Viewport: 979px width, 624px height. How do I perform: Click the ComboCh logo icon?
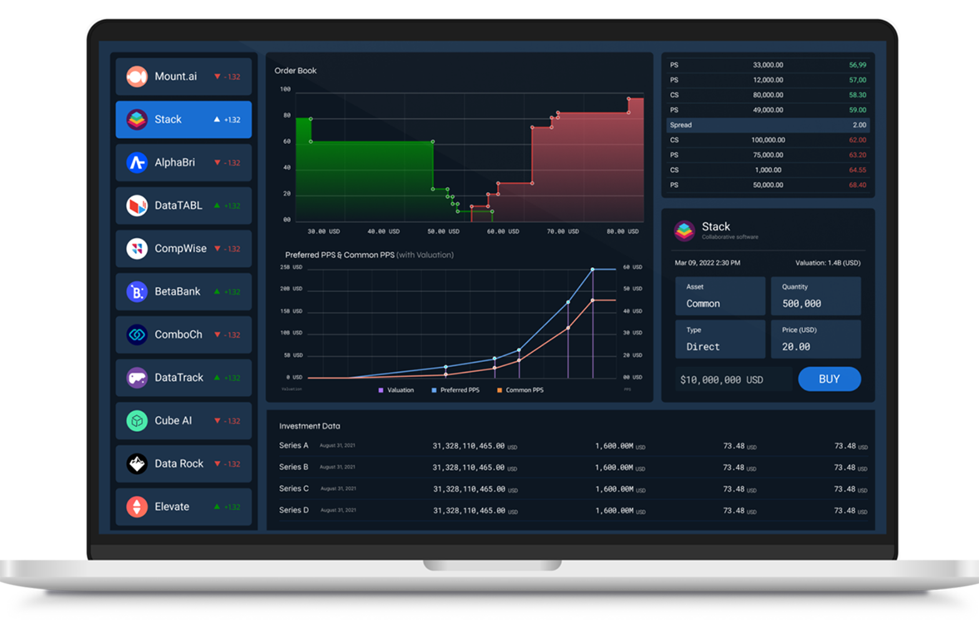[x=137, y=335]
